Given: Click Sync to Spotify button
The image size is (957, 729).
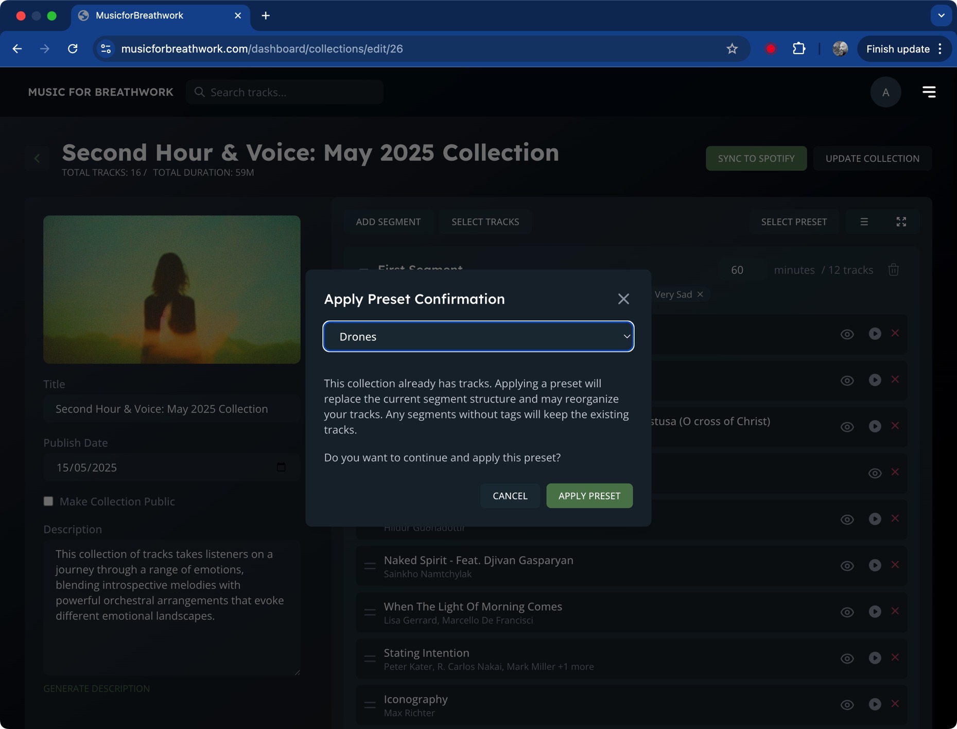Looking at the screenshot, I should pyautogui.click(x=756, y=159).
